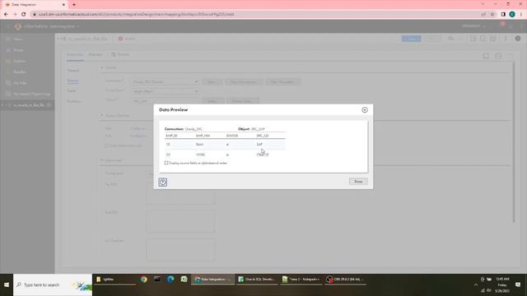Switch to Data Integration taskbar window
Viewport: 527px width, 296px height.
coord(213,280)
